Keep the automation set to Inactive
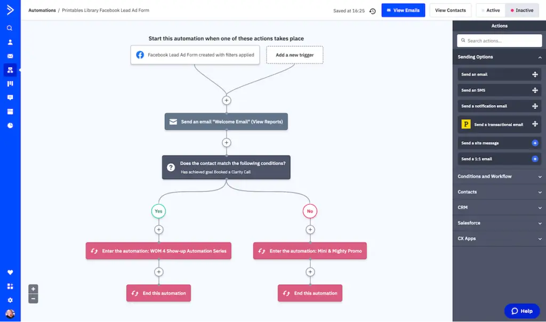The height and width of the screenshot is (322, 546). [x=521, y=10]
